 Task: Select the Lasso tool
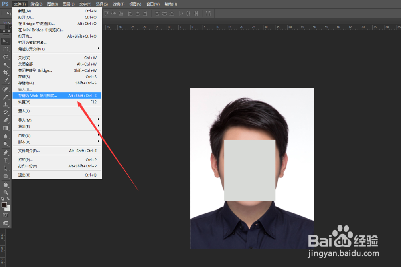click(x=6, y=57)
